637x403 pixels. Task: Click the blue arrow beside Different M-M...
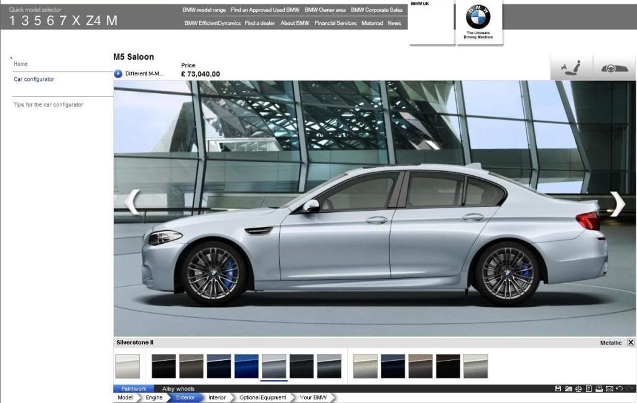pos(118,73)
